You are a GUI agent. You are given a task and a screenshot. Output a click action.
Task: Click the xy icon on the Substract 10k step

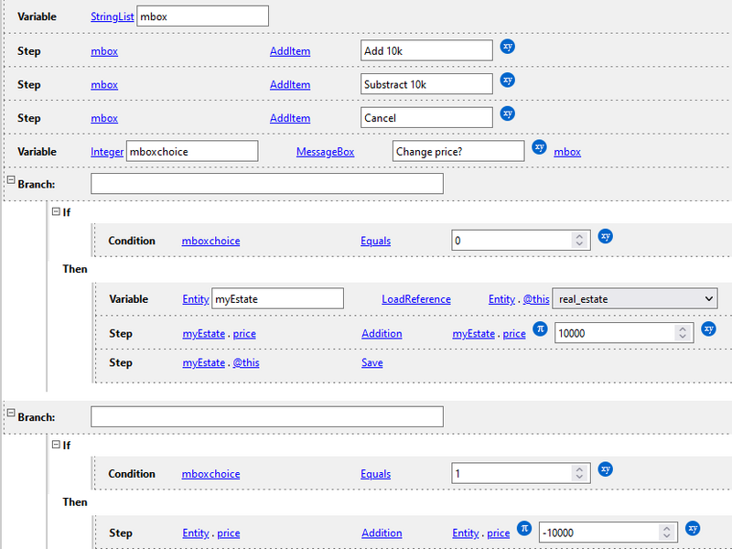coord(507,81)
